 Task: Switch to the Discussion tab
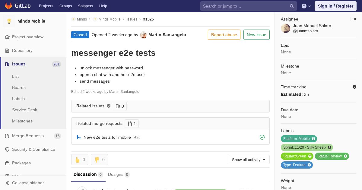pos(88,175)
